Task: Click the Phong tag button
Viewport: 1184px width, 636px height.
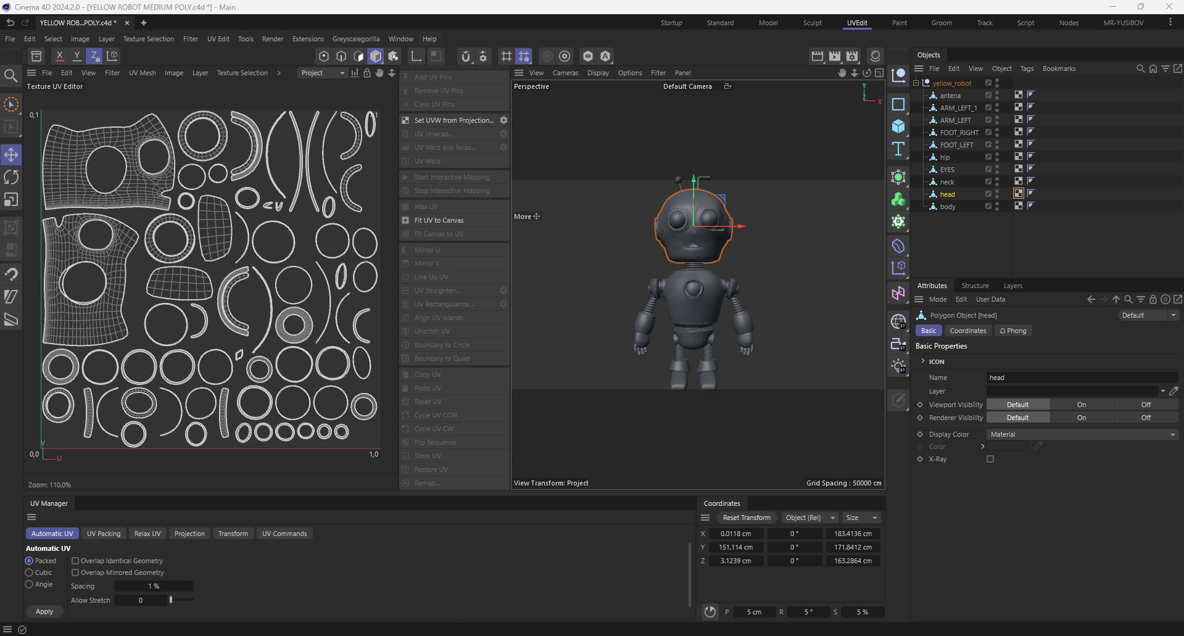Action: tap(1013, 331)
